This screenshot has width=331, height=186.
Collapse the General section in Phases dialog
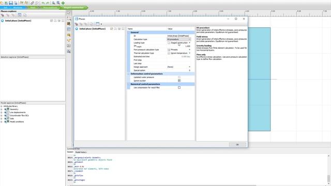tap(129, 33)
